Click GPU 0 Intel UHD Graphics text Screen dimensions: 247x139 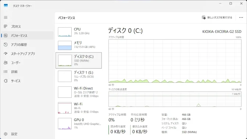click(x=87, y=124)
